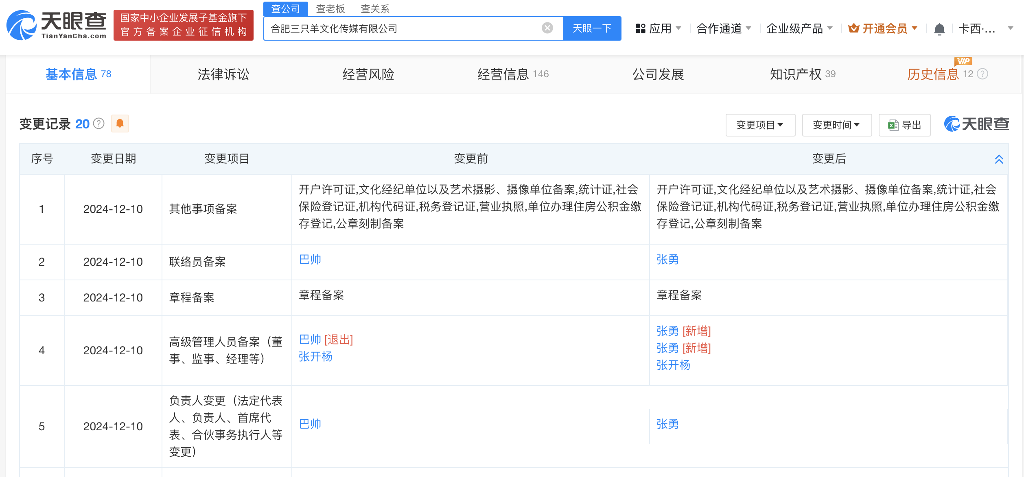Clear the search box with the X icon

point(547,28)
